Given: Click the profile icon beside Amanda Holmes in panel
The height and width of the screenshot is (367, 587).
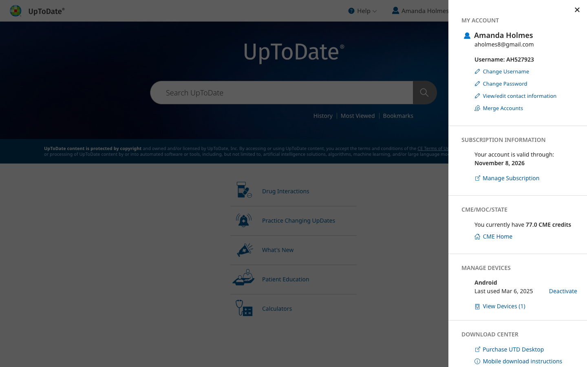Looking at the screenshot, I should point(467,36).
